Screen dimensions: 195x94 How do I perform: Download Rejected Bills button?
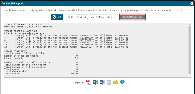(132, 17)
